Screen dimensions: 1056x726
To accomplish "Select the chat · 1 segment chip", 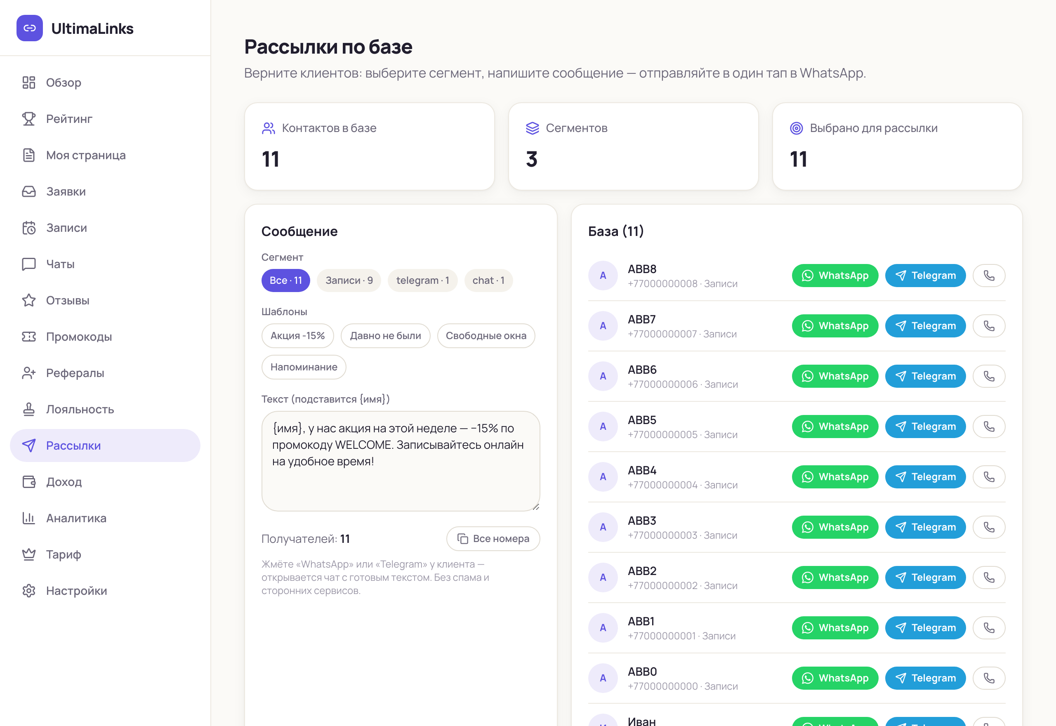I will pyautogui.click(x=488, y=280).
